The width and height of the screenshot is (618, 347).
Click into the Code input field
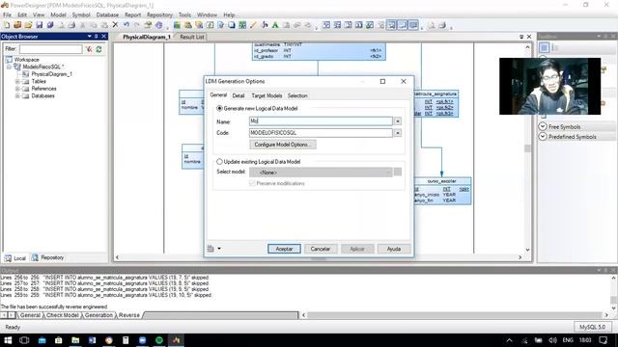tap(321, 133)
